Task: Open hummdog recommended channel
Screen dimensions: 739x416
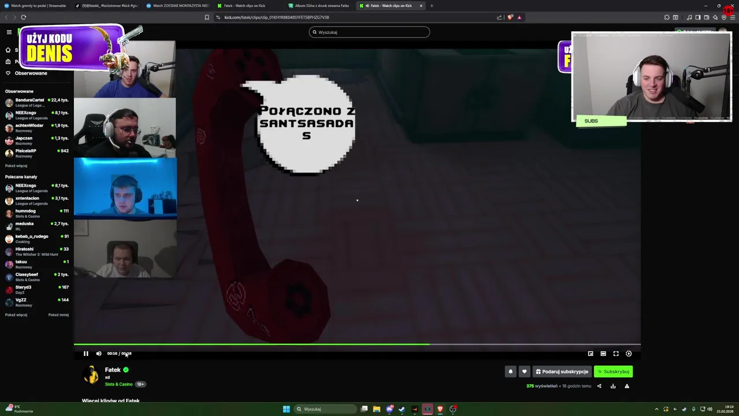Action: [x=37, y=213]
